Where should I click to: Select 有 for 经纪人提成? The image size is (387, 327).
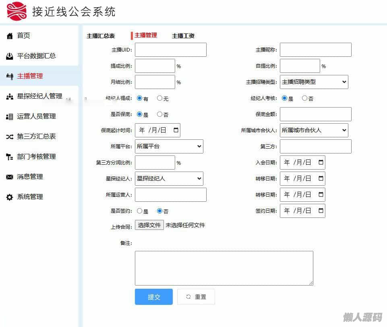pos(139,98)
